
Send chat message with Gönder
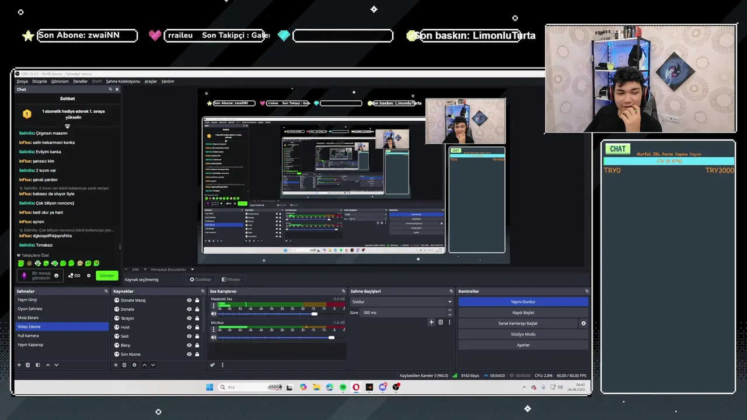107,275
